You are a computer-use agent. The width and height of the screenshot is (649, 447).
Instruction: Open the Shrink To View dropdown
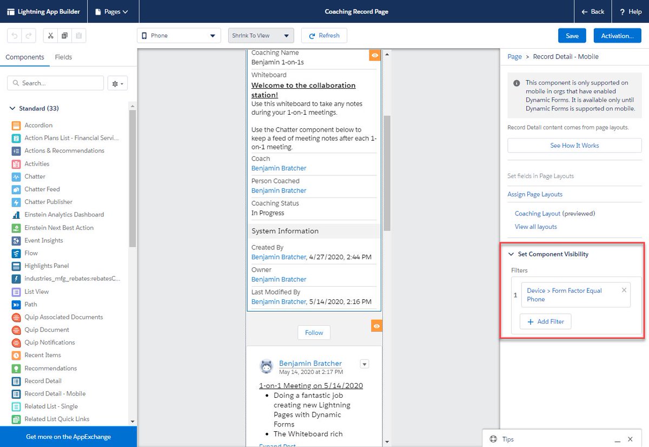261,36
